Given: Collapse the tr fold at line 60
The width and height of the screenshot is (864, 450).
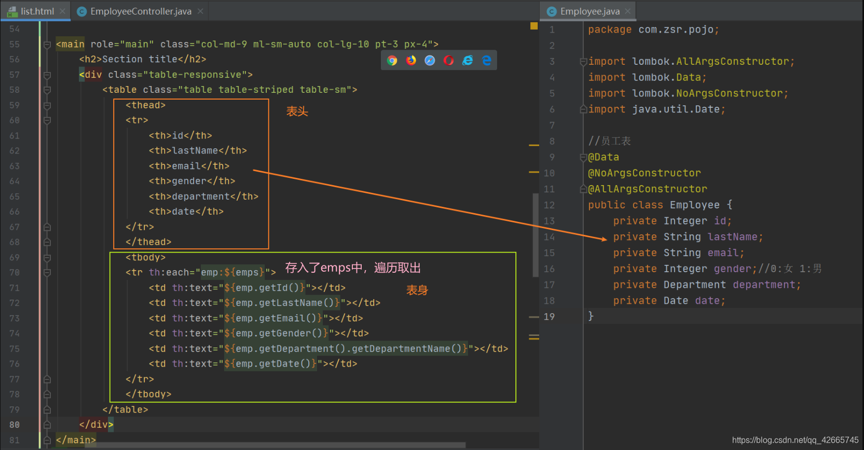Looking at the screenshot, I should 47,121.
